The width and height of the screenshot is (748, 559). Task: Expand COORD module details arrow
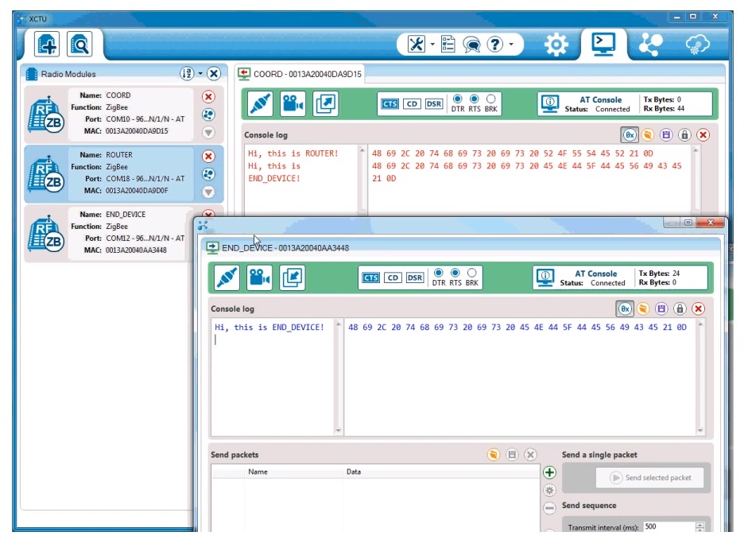(x=208, y=132)
